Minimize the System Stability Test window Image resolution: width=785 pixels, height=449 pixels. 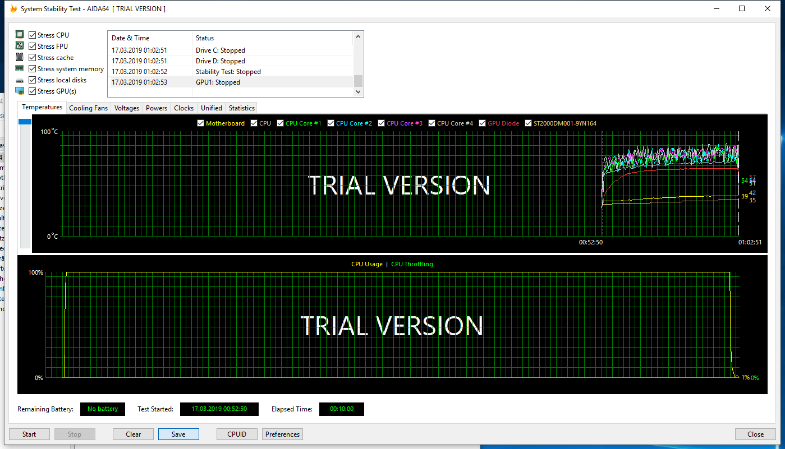716,8
